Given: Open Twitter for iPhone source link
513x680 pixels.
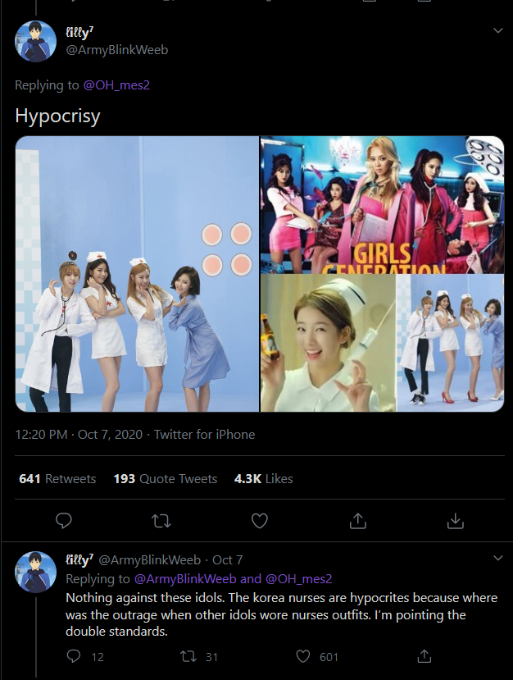Looking at the screenshot, I should coord(205,435).
